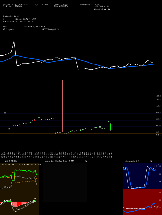This screenshot has width=162, height=215.
Task: Click the large green candlestick near chart end
Action: [110, 127]
